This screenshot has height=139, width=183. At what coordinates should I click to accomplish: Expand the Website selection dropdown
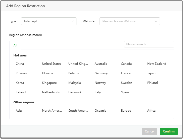(129, 21)
